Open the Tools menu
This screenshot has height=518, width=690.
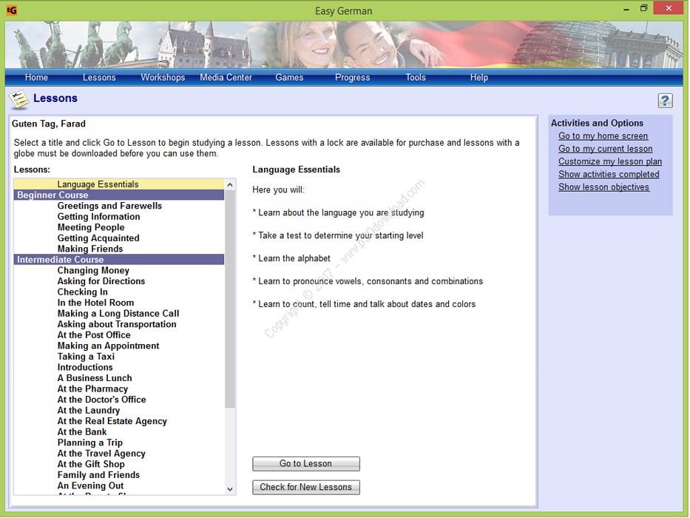pyautogui.click(x=416, y=78)
